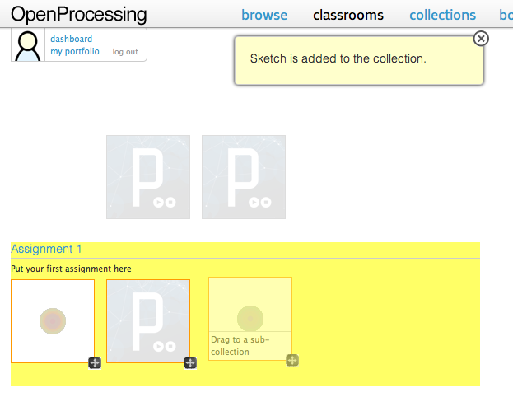Image resolution: width=513 pixels, height=397 pixels.
Task: Open the Assignment 1 sub-collection heading
Action: [x=46, y=249]
